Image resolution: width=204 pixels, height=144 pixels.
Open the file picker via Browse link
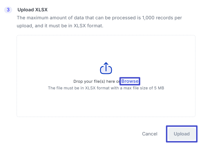[x=130, y=81]
